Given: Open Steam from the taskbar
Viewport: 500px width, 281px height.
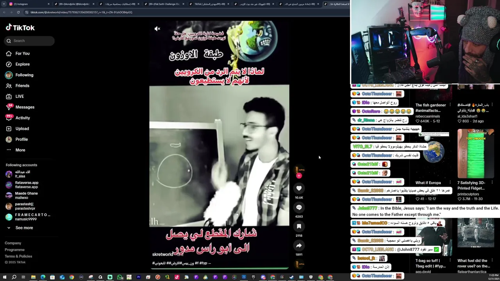Looking at the screenshot, I should tap(291, 277).
